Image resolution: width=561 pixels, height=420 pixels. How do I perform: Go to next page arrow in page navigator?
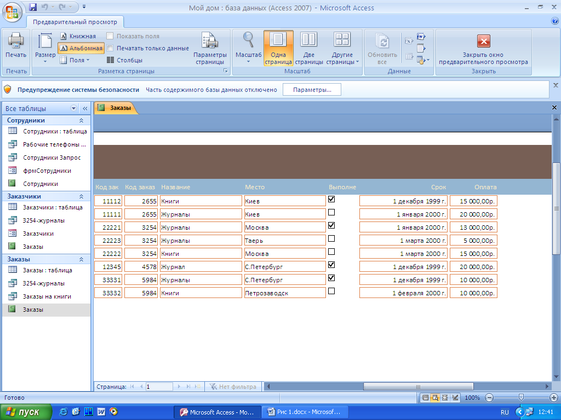click(x=179, y=387)
